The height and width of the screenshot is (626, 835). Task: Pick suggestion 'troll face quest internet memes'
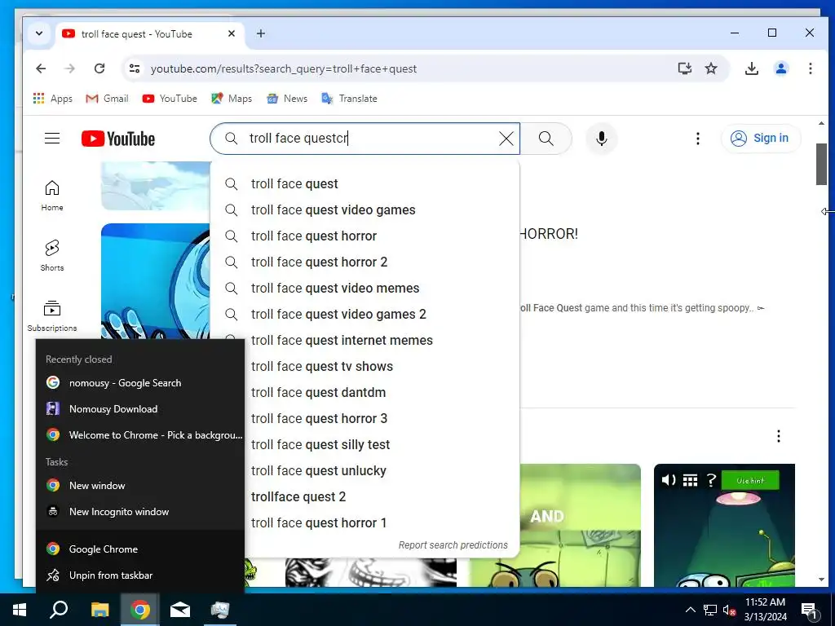364,340
